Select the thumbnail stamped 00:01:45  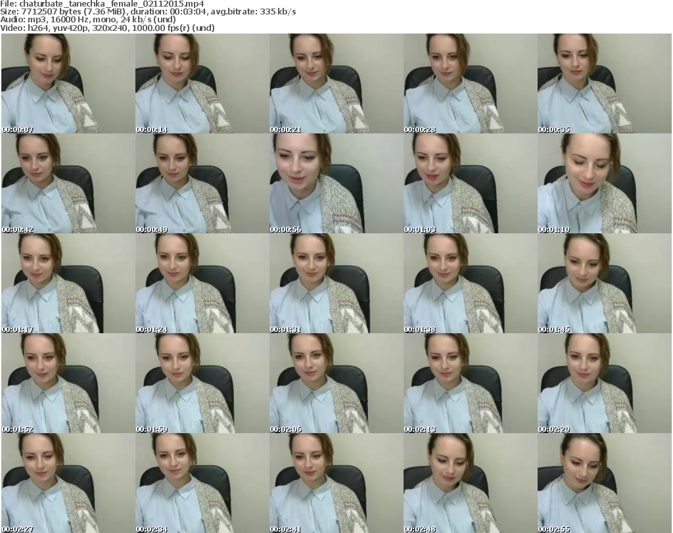(605, 283)
